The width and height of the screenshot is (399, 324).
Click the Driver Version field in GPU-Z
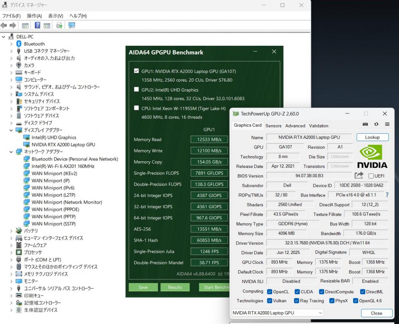click(327, 243)
